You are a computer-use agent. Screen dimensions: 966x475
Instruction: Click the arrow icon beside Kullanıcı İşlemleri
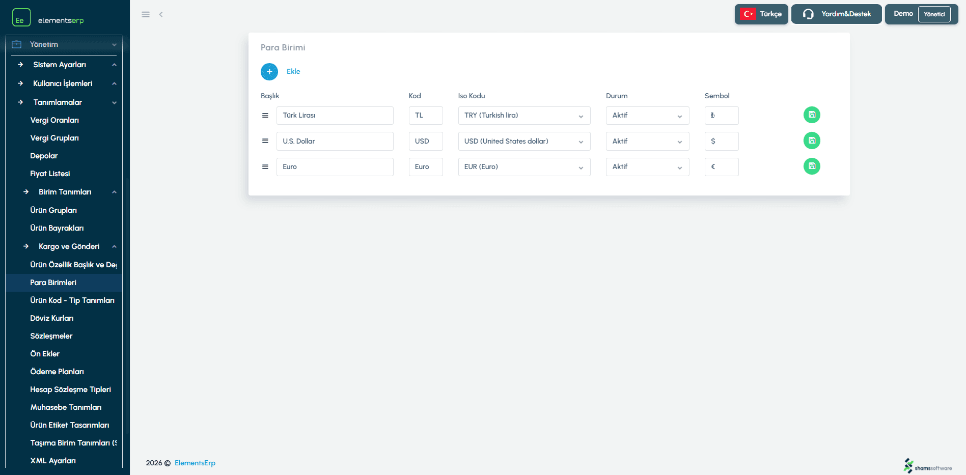click(x=20, y=83)
